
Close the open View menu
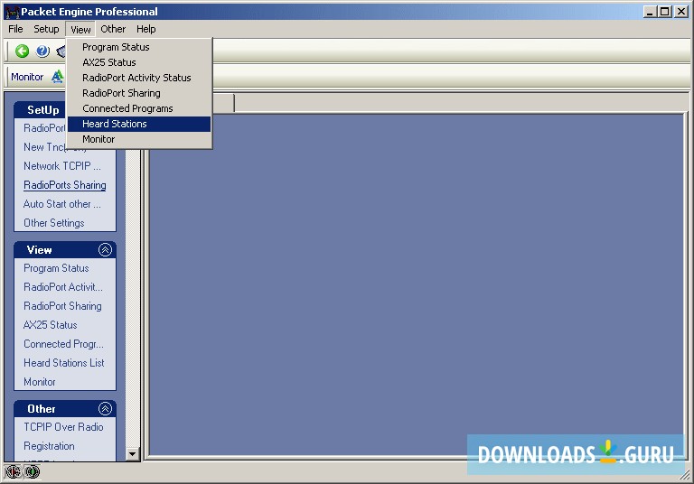coord(80,30)
